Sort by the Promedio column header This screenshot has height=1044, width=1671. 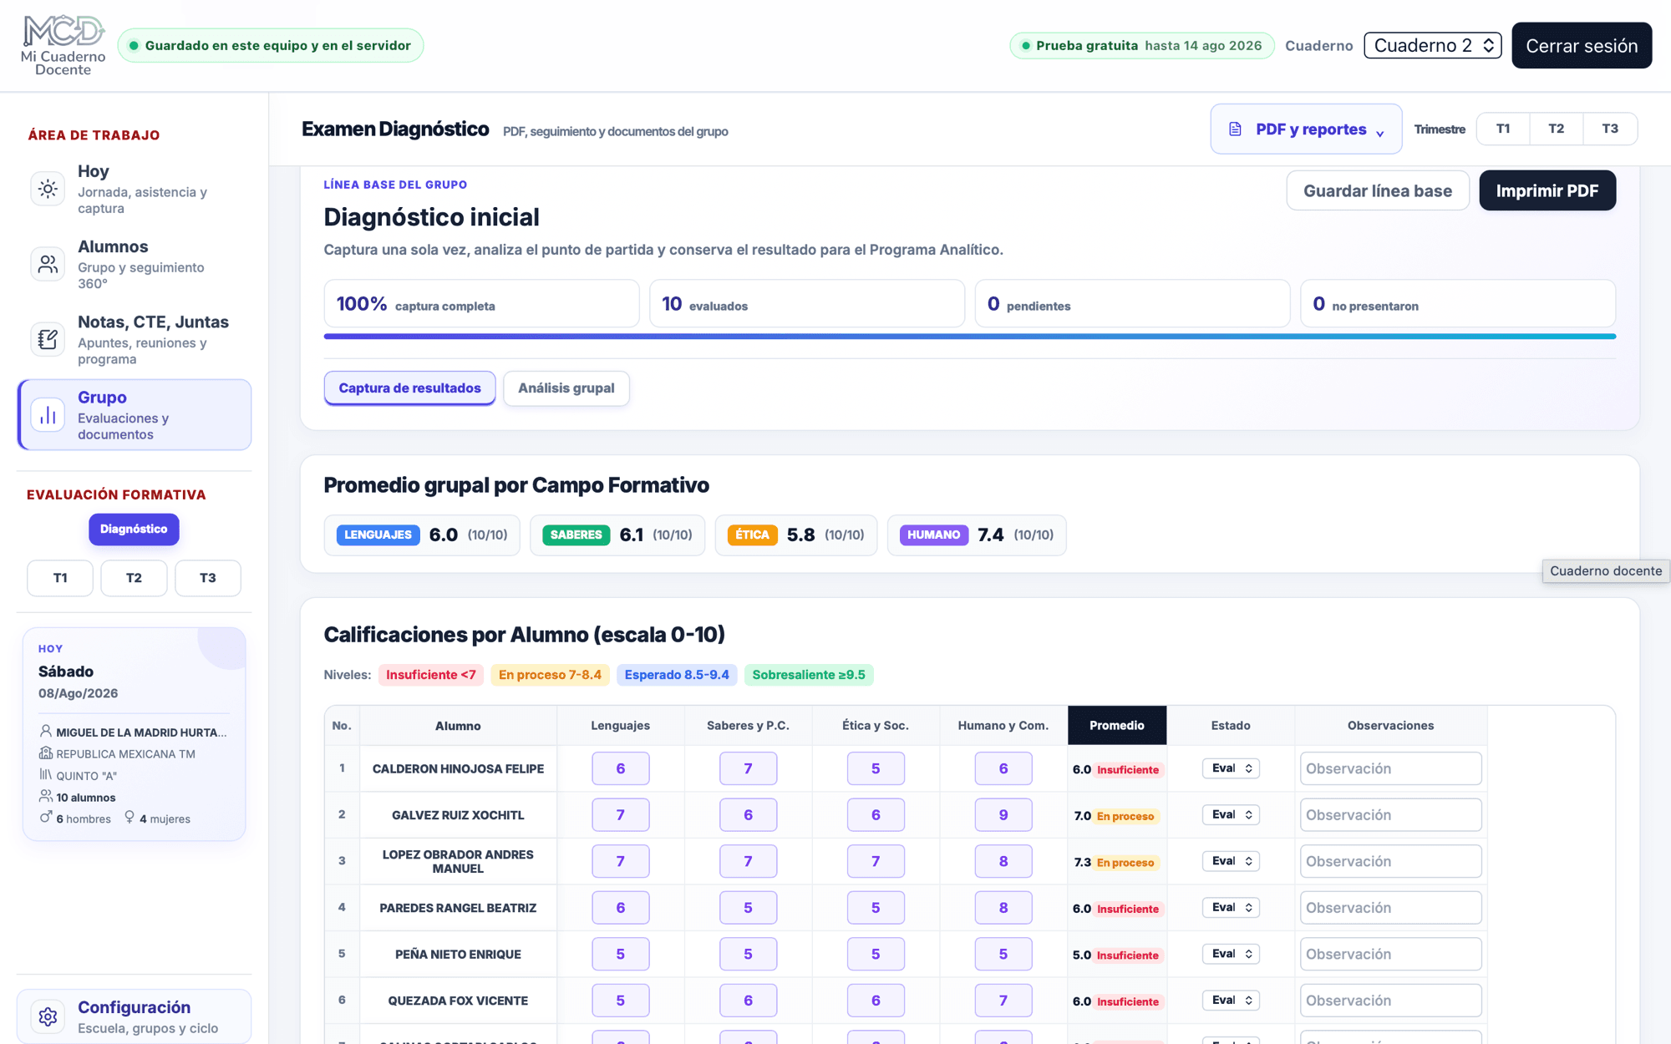[x=1117, y=725]
